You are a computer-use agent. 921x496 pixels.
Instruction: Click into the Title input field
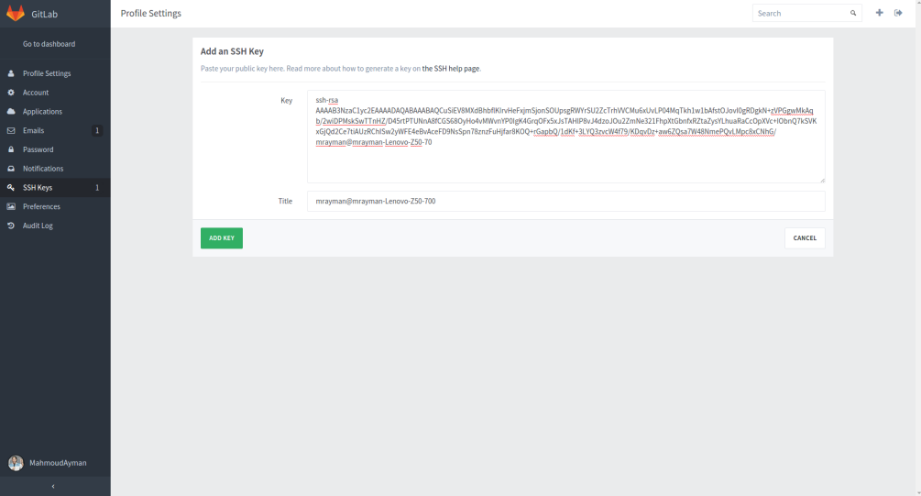click(565, 201)
